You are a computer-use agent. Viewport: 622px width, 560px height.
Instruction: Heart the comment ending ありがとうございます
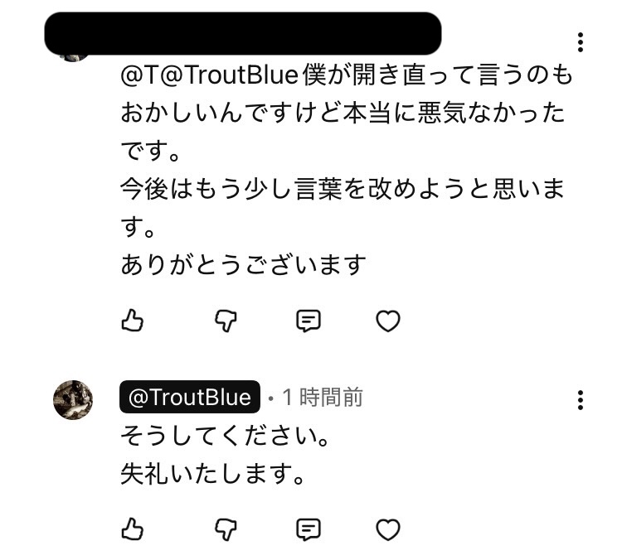pos(388,321)
